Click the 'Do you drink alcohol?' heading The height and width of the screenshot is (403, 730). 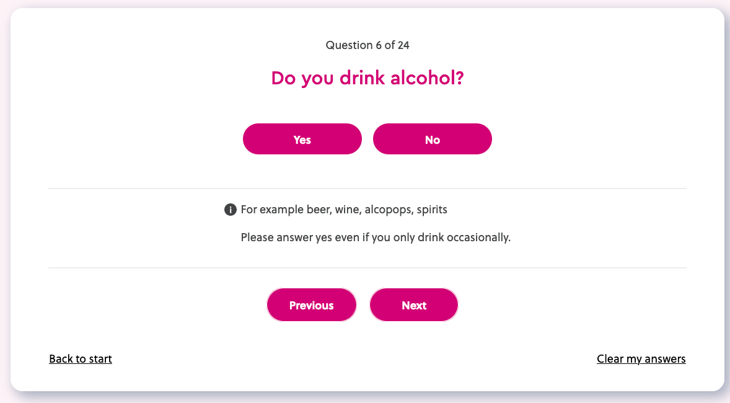(367, 79)
